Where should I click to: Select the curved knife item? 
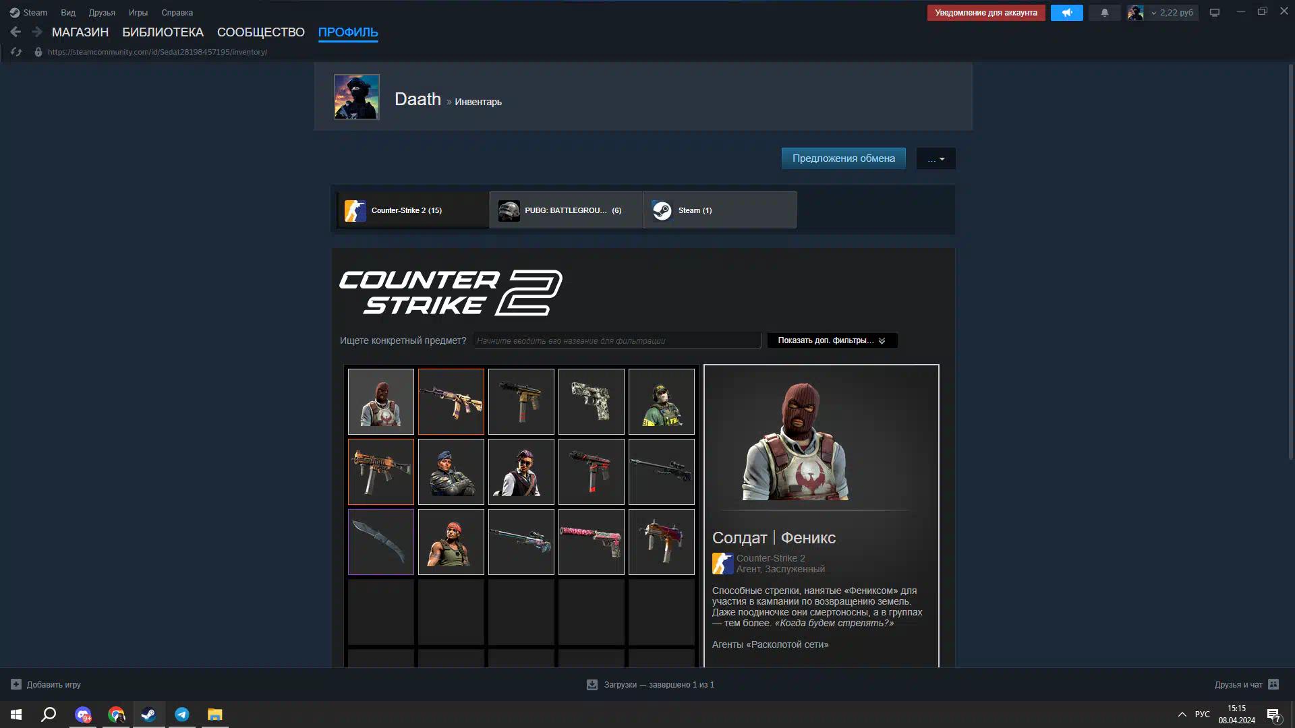(x=381, y=542)
